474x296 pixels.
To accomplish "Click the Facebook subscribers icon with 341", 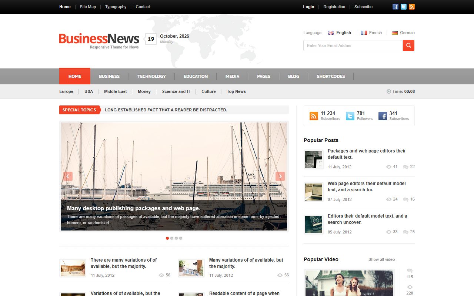I will pos(383,116).
